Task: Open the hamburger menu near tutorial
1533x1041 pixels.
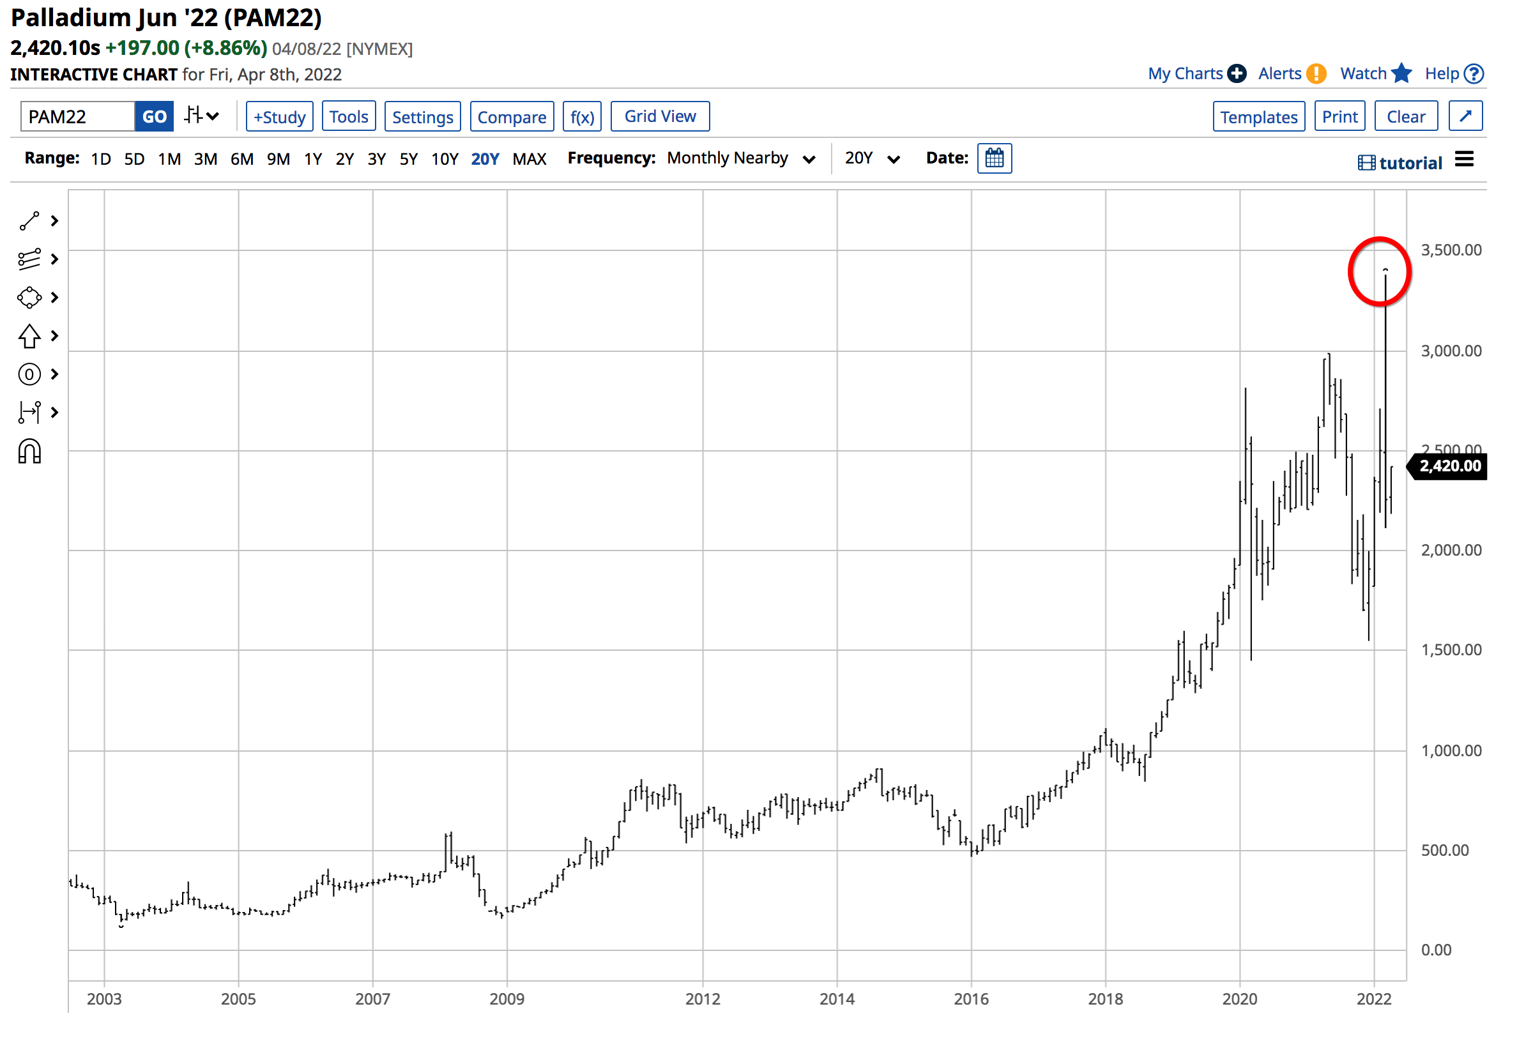Action: (1465, 160)
